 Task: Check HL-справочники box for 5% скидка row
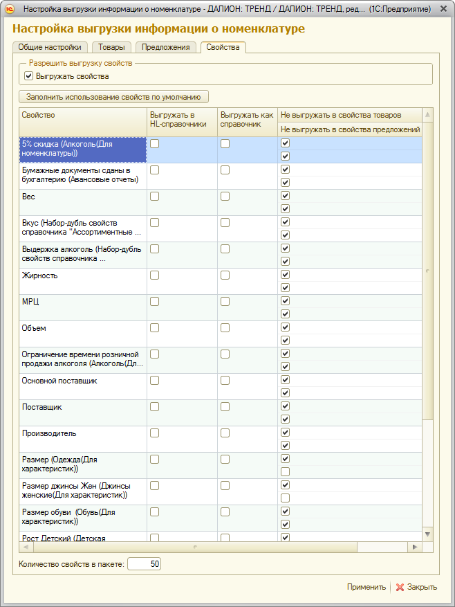point(154,144)
